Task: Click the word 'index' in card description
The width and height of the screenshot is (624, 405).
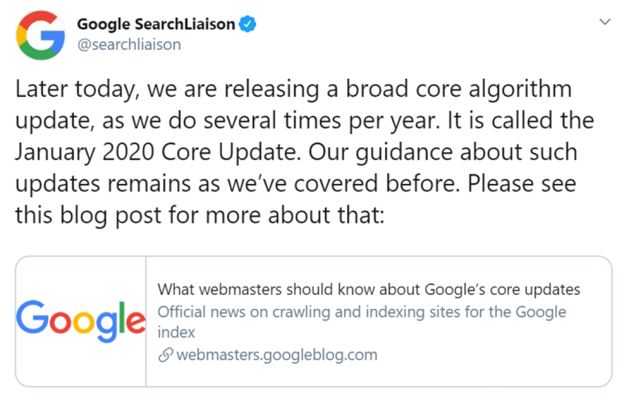Action: click(176, 332)
